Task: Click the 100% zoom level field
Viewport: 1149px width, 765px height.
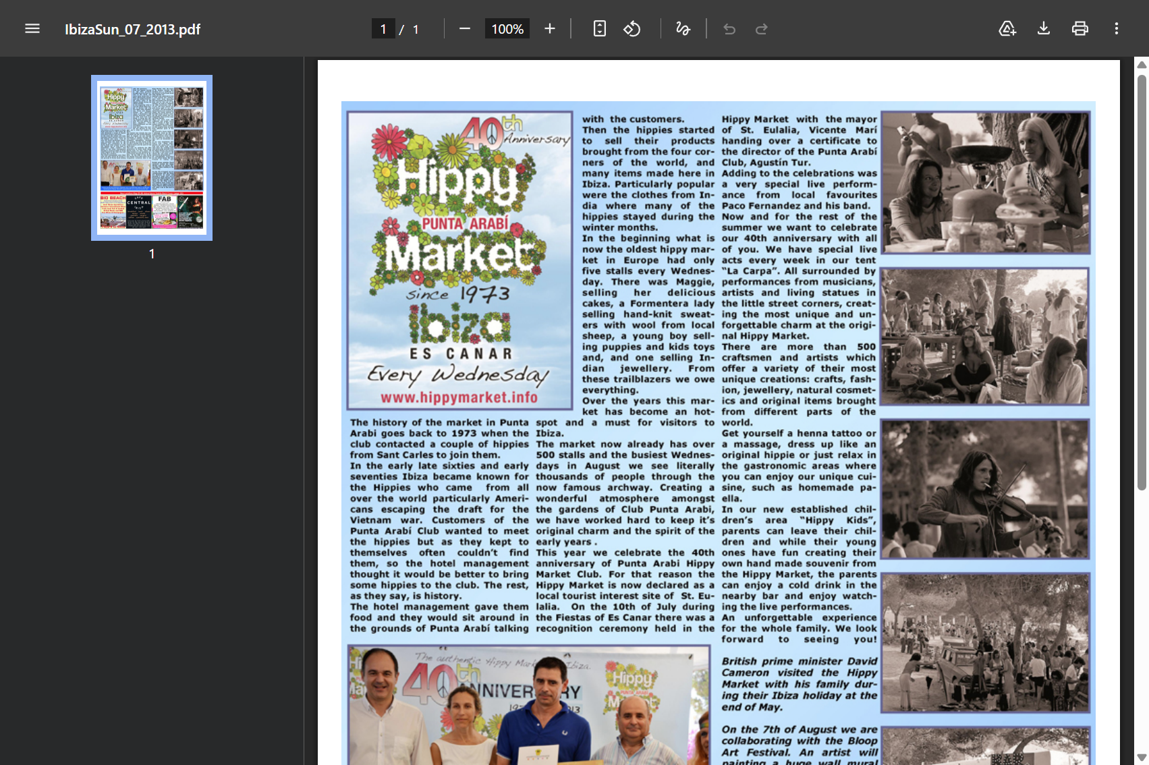Action: click(x=507, y=29)
